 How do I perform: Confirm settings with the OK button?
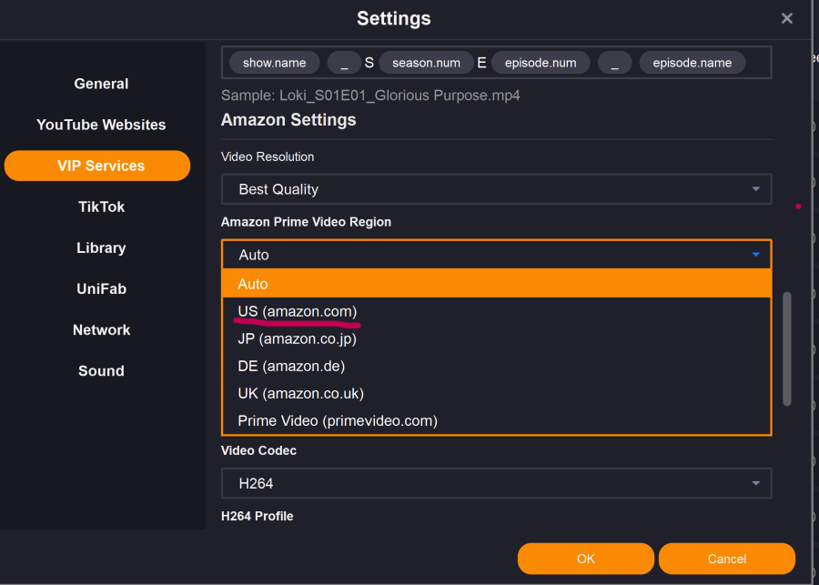585,559
